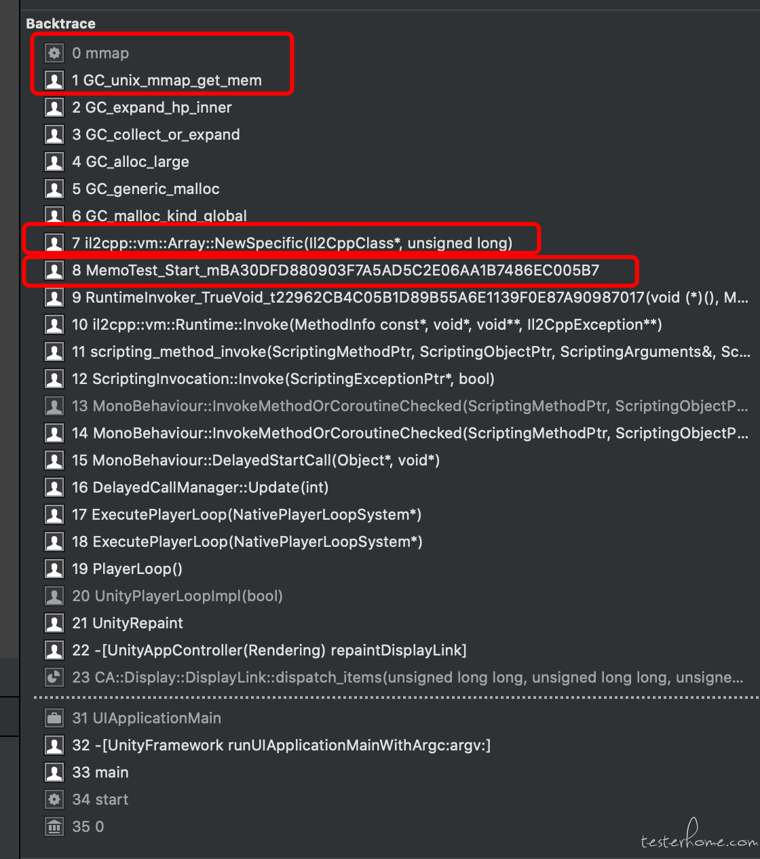
Task: Expand hidden frames at the dotted separator
Action: [x=396, y=698]
